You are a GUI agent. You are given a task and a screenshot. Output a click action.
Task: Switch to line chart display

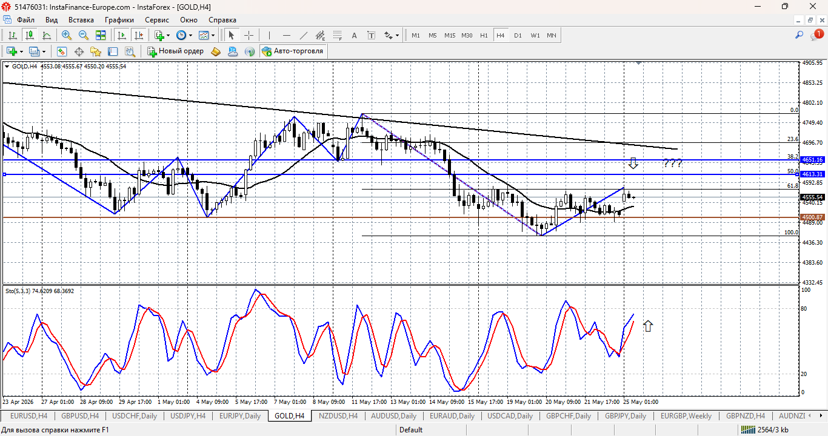[x=46, y=35]
